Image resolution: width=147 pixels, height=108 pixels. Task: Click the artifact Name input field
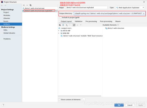point(87,8)
